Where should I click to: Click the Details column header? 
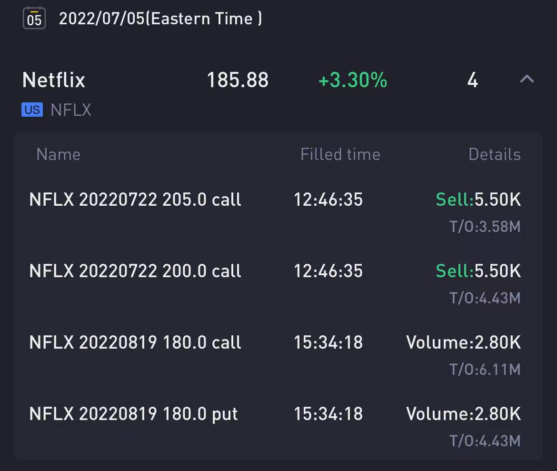494,154
